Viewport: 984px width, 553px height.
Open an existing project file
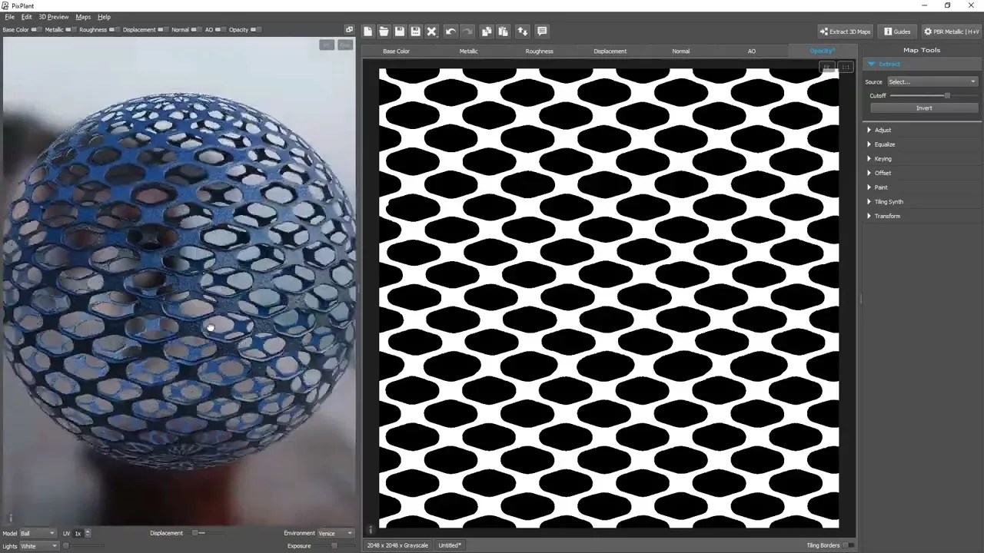point(384,31)
